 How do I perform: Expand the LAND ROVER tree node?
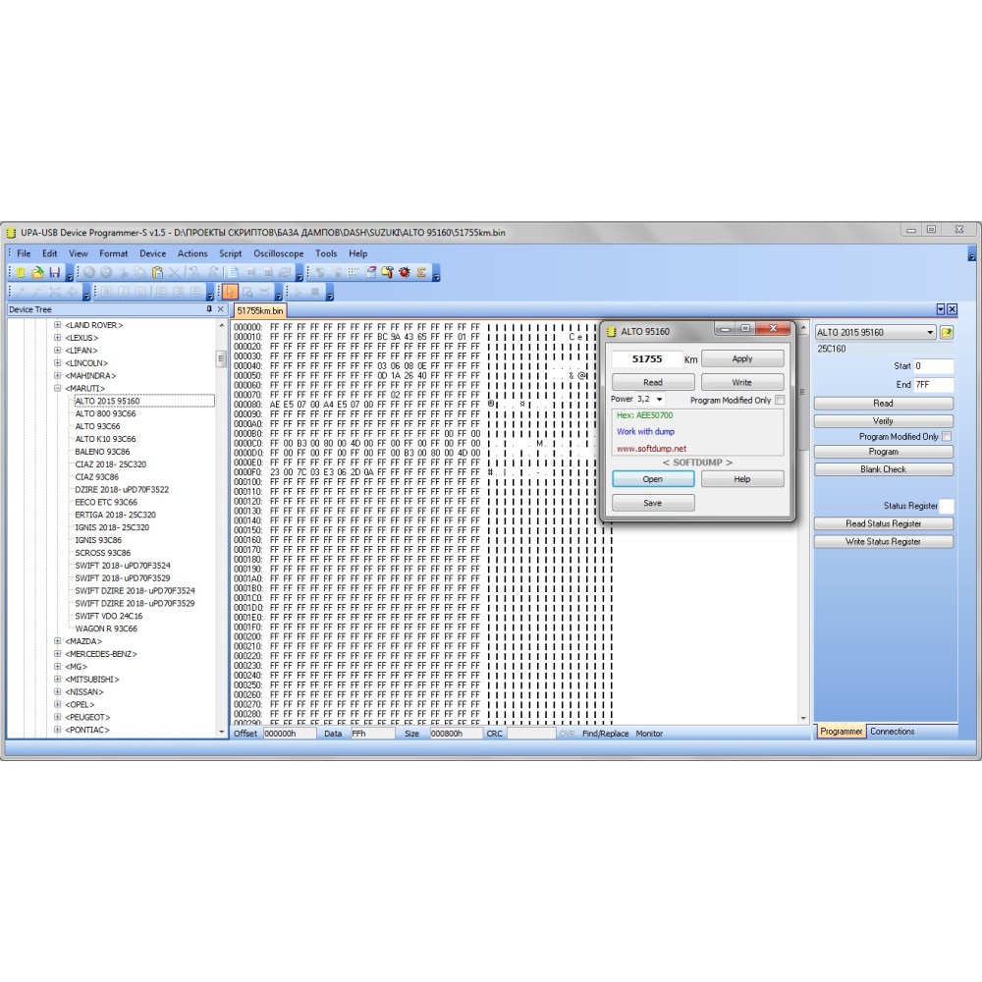click(58, 325)
